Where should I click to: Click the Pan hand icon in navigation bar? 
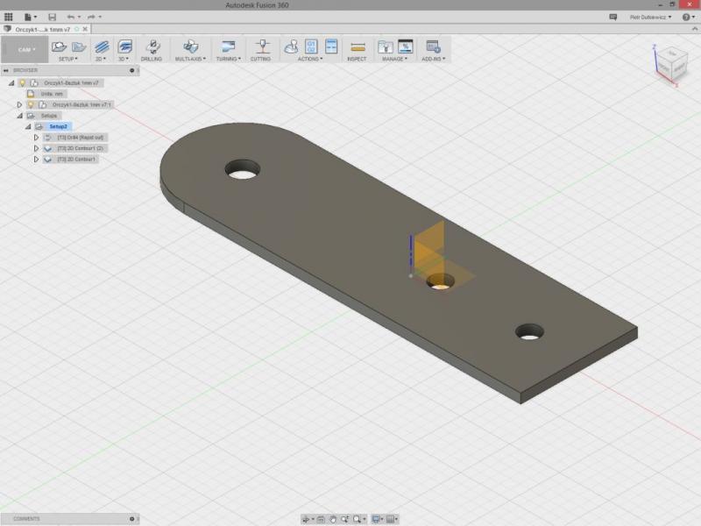tap(333, 519)
